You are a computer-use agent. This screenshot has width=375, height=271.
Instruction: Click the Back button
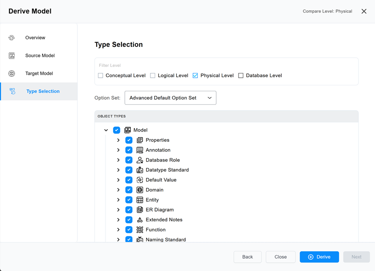coord(247,257)
